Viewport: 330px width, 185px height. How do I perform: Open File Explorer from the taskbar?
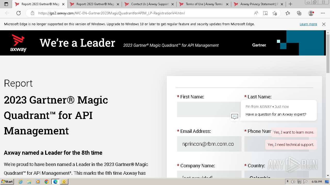[29, 182]
